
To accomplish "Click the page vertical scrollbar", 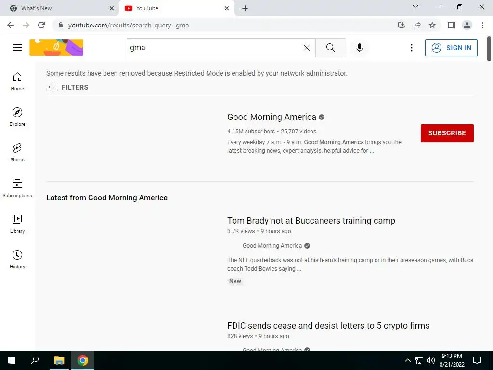I will (489, 49).
